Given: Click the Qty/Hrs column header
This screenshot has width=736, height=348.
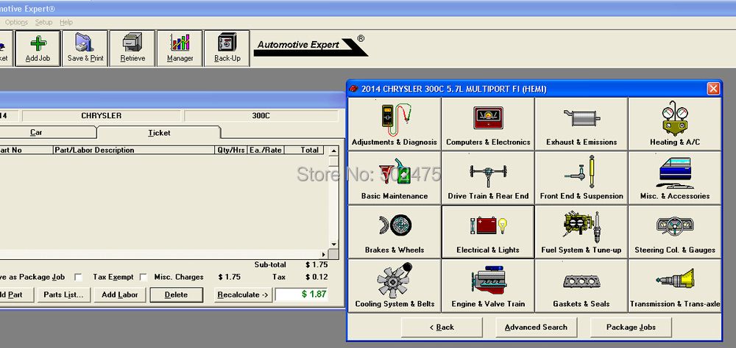Looking at the screenshot, I should [231, 151].
